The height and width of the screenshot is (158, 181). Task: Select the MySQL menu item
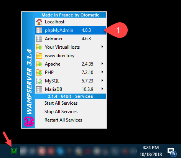coord(71,81)
